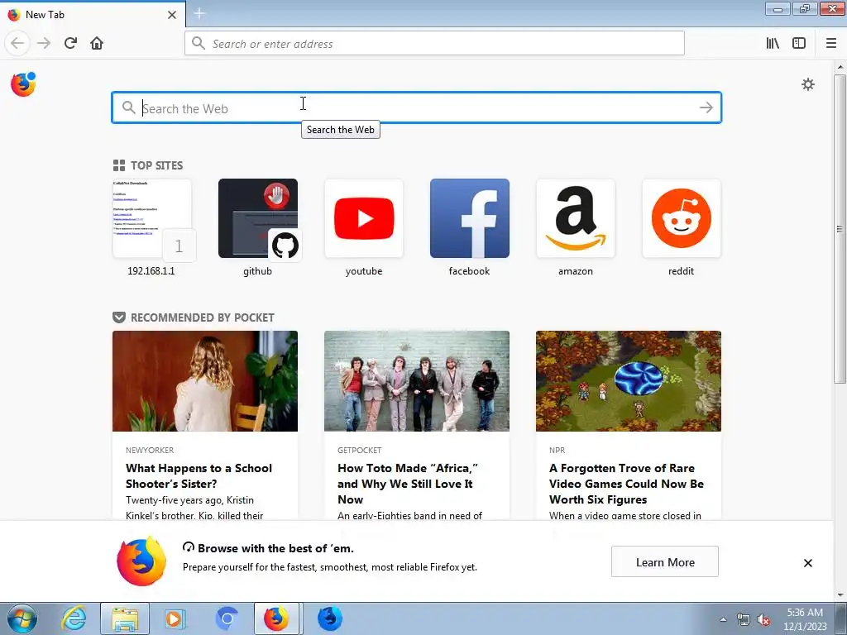The height and width of the screenshot is (635, 847).
Task: Open the Windows Start menu
Action: [x=22, y=618]
